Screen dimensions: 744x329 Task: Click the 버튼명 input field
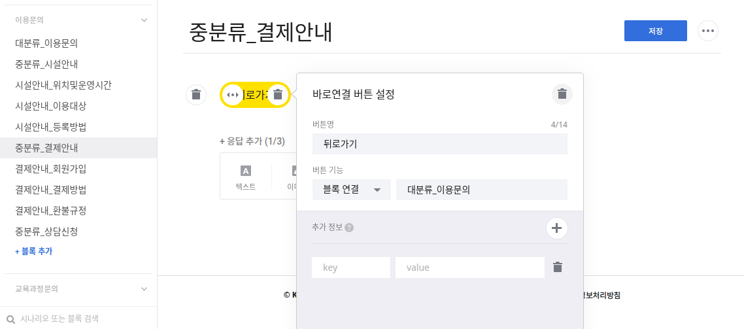(x=439, y=144)
